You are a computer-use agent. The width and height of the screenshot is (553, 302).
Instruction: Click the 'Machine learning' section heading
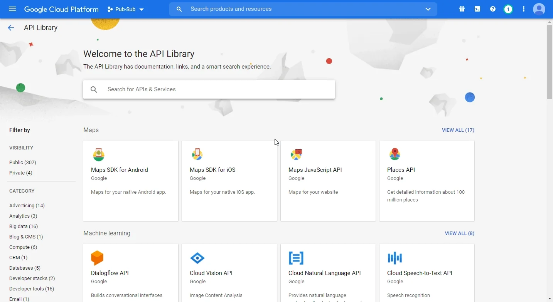tap(107, 233)
